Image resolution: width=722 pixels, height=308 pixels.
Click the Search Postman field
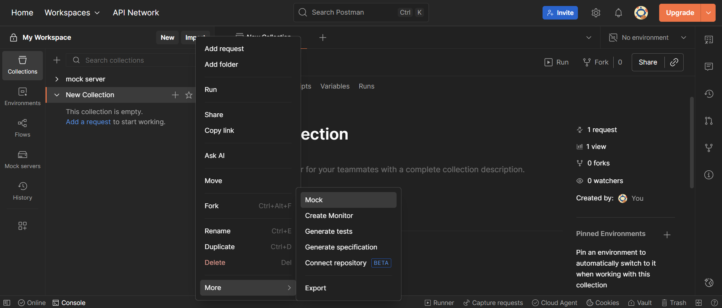pyautogui.click(x=361, y=12)
